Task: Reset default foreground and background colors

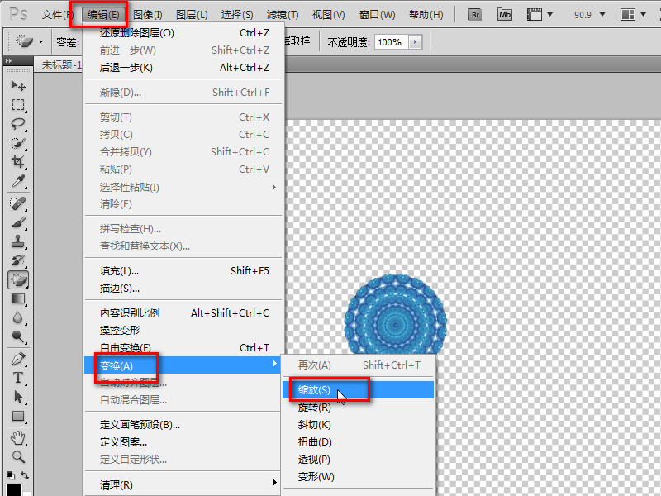Action: [11, 475]
